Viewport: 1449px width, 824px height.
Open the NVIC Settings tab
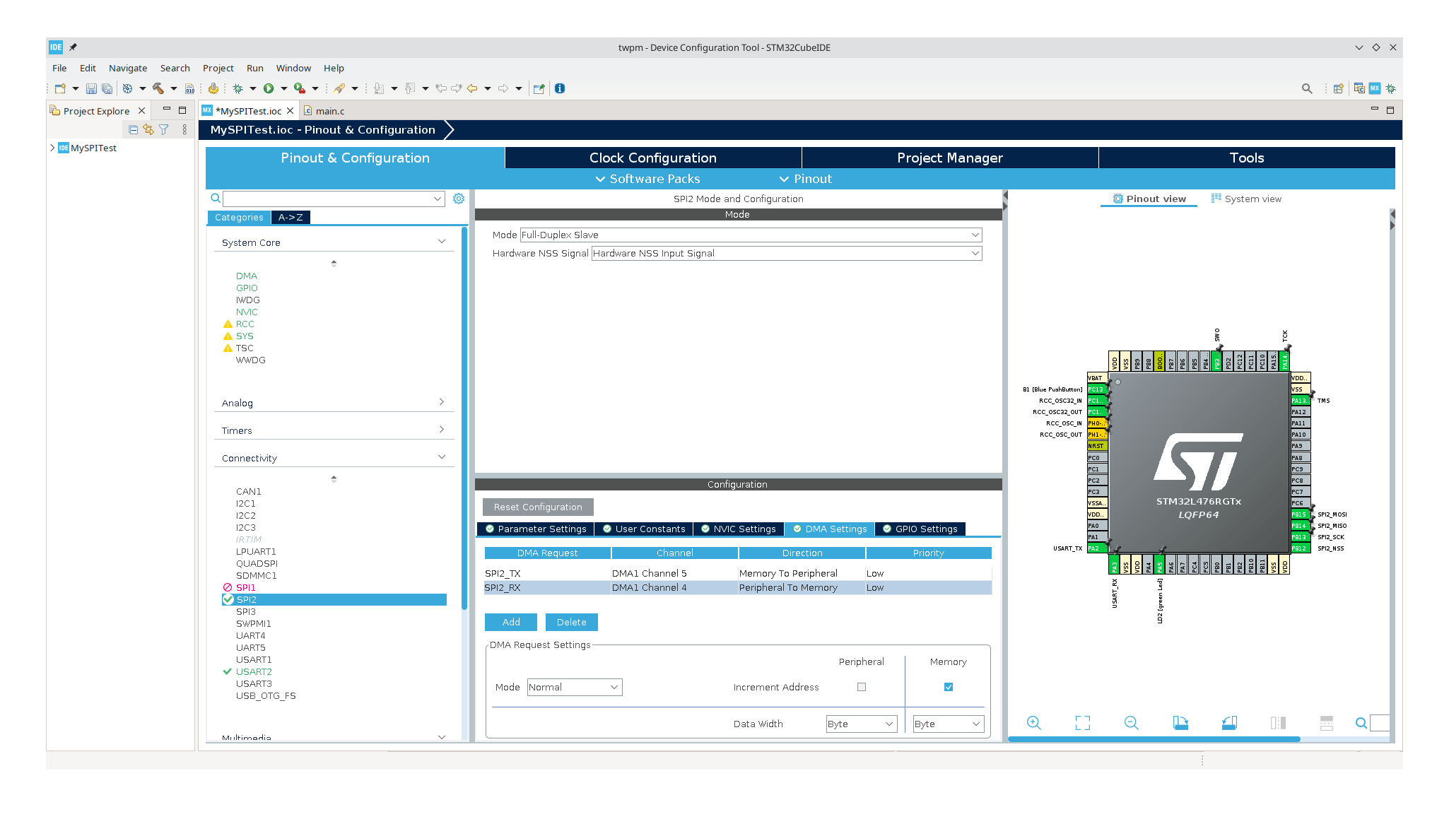738,529
